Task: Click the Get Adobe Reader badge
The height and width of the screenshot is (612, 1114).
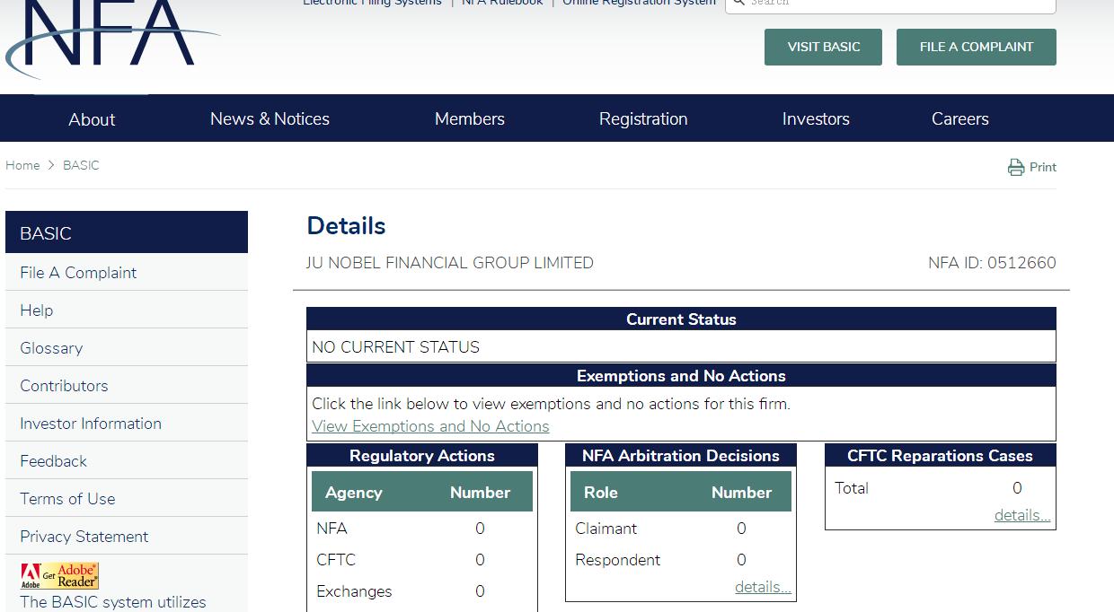Action: click(59, 576)
